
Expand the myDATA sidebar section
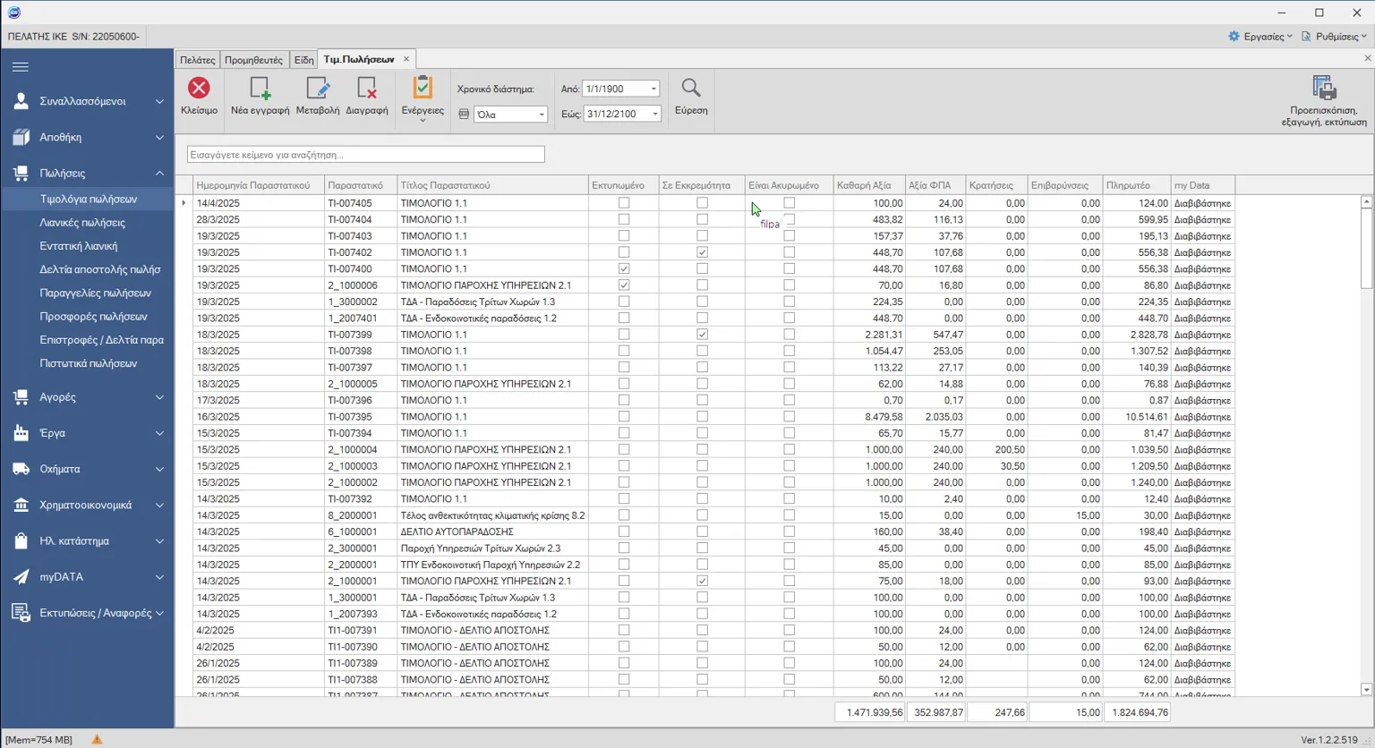pos(159,577)
